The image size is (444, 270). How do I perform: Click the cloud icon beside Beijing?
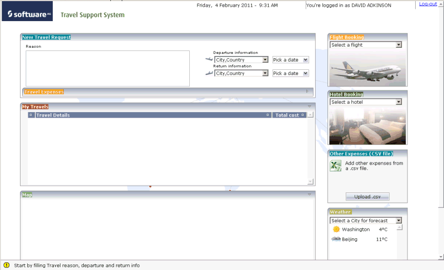pyautogui.click(x=336, y=239)
